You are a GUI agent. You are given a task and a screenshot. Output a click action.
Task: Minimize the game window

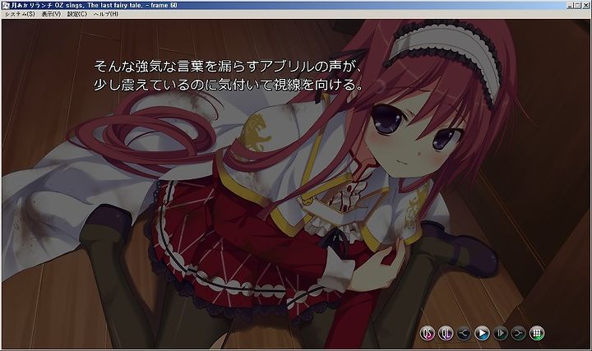(x=570, y=5)
